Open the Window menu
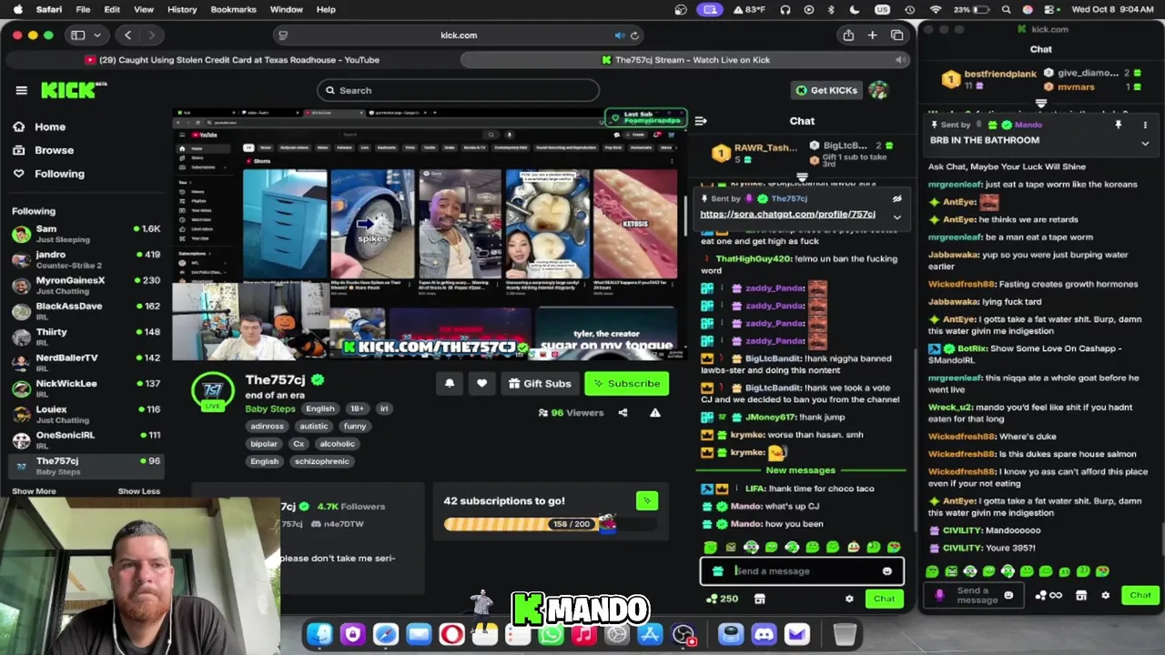 click(286, 9)
